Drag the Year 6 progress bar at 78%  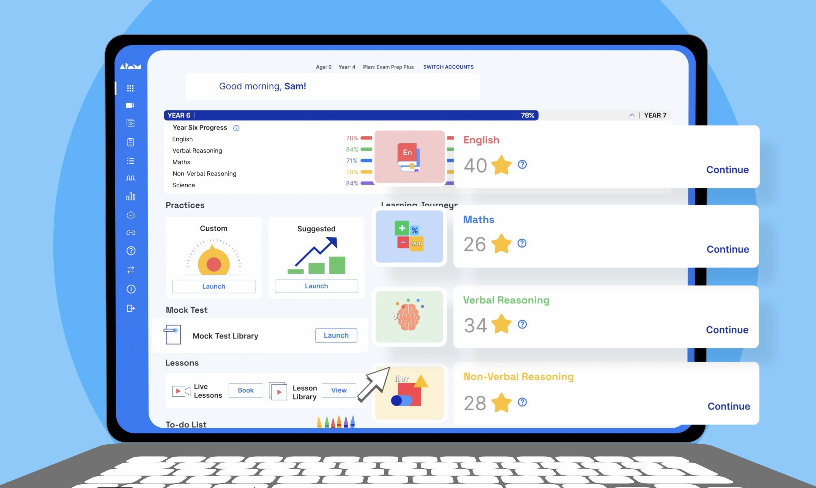[x=536, y=115]
